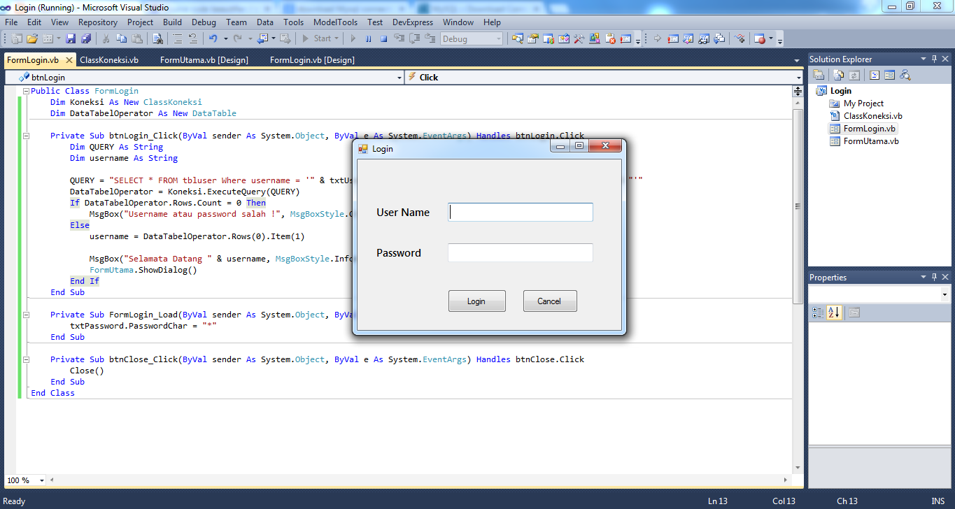Open the btnLogin method navigation dropdown
The image size is (955, 509).
pyautogui.click(x=399, y=77)
